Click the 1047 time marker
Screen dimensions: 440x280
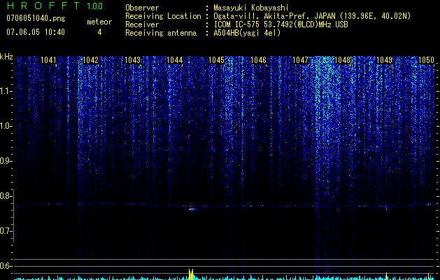click(301, 59)
